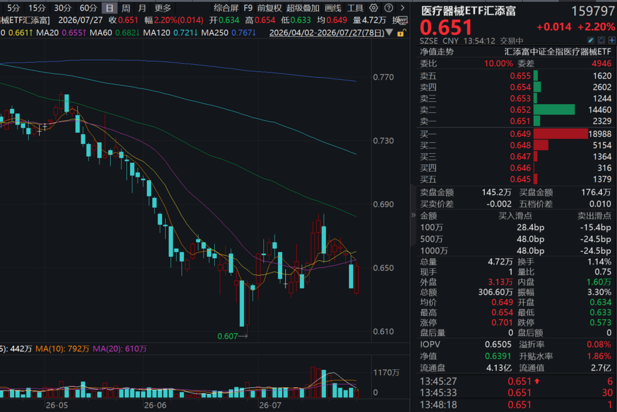Expand the date range dropdown triangle
The image size is (617, 412).
click(x=389, y=32)
